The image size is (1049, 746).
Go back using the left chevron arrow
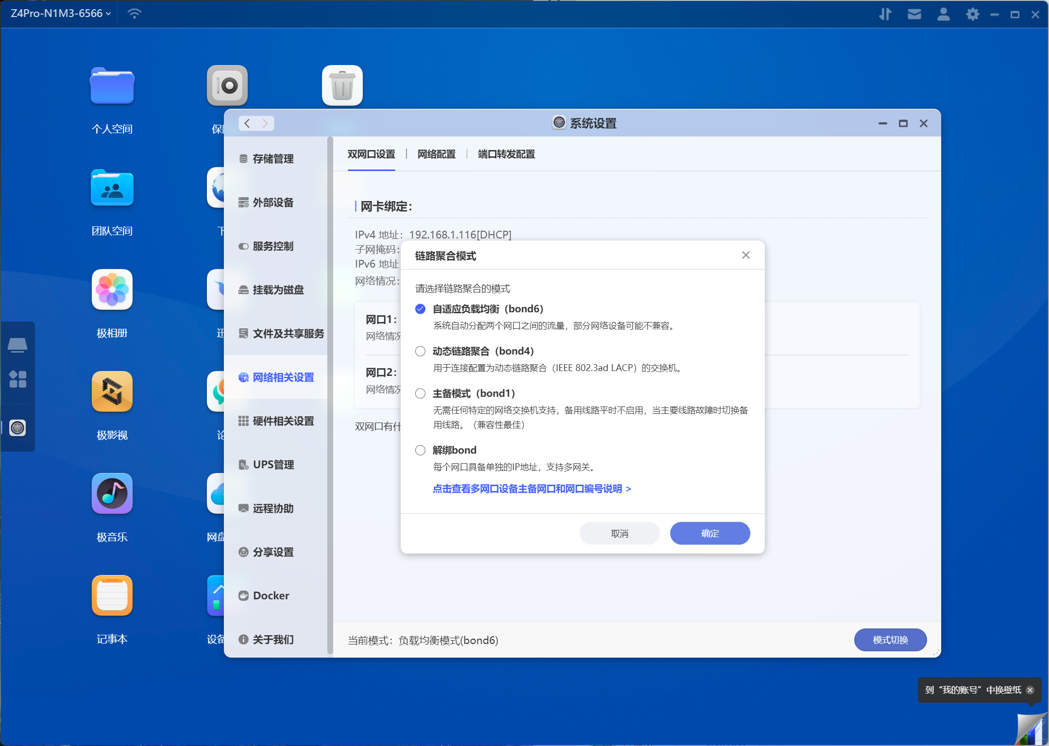coord(247,123)
